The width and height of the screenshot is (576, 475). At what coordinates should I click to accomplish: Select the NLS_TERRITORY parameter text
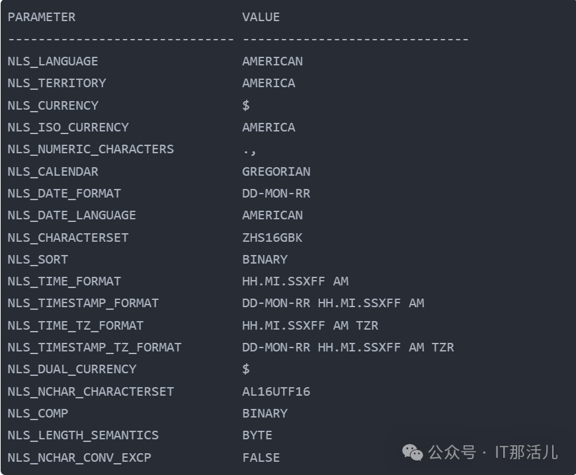57,83
